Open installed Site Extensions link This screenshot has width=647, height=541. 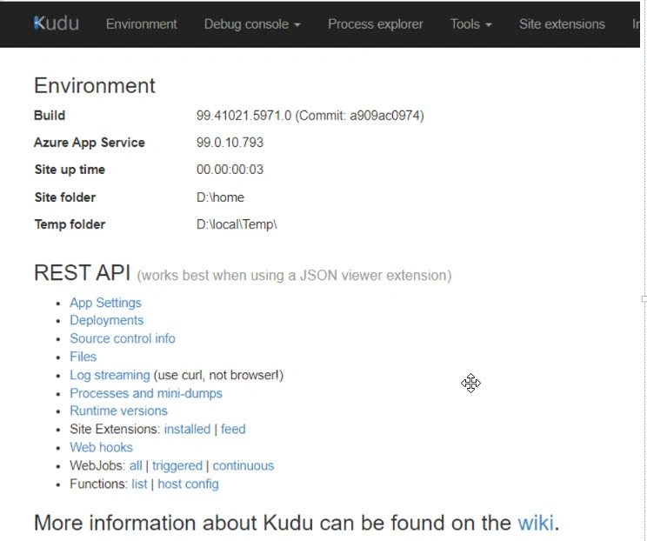point(187,429)
